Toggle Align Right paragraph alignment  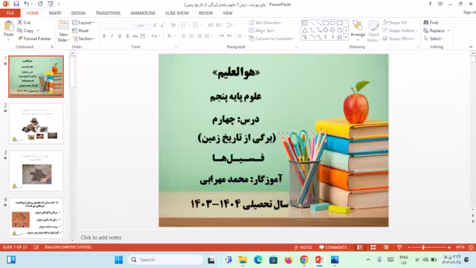199,36
